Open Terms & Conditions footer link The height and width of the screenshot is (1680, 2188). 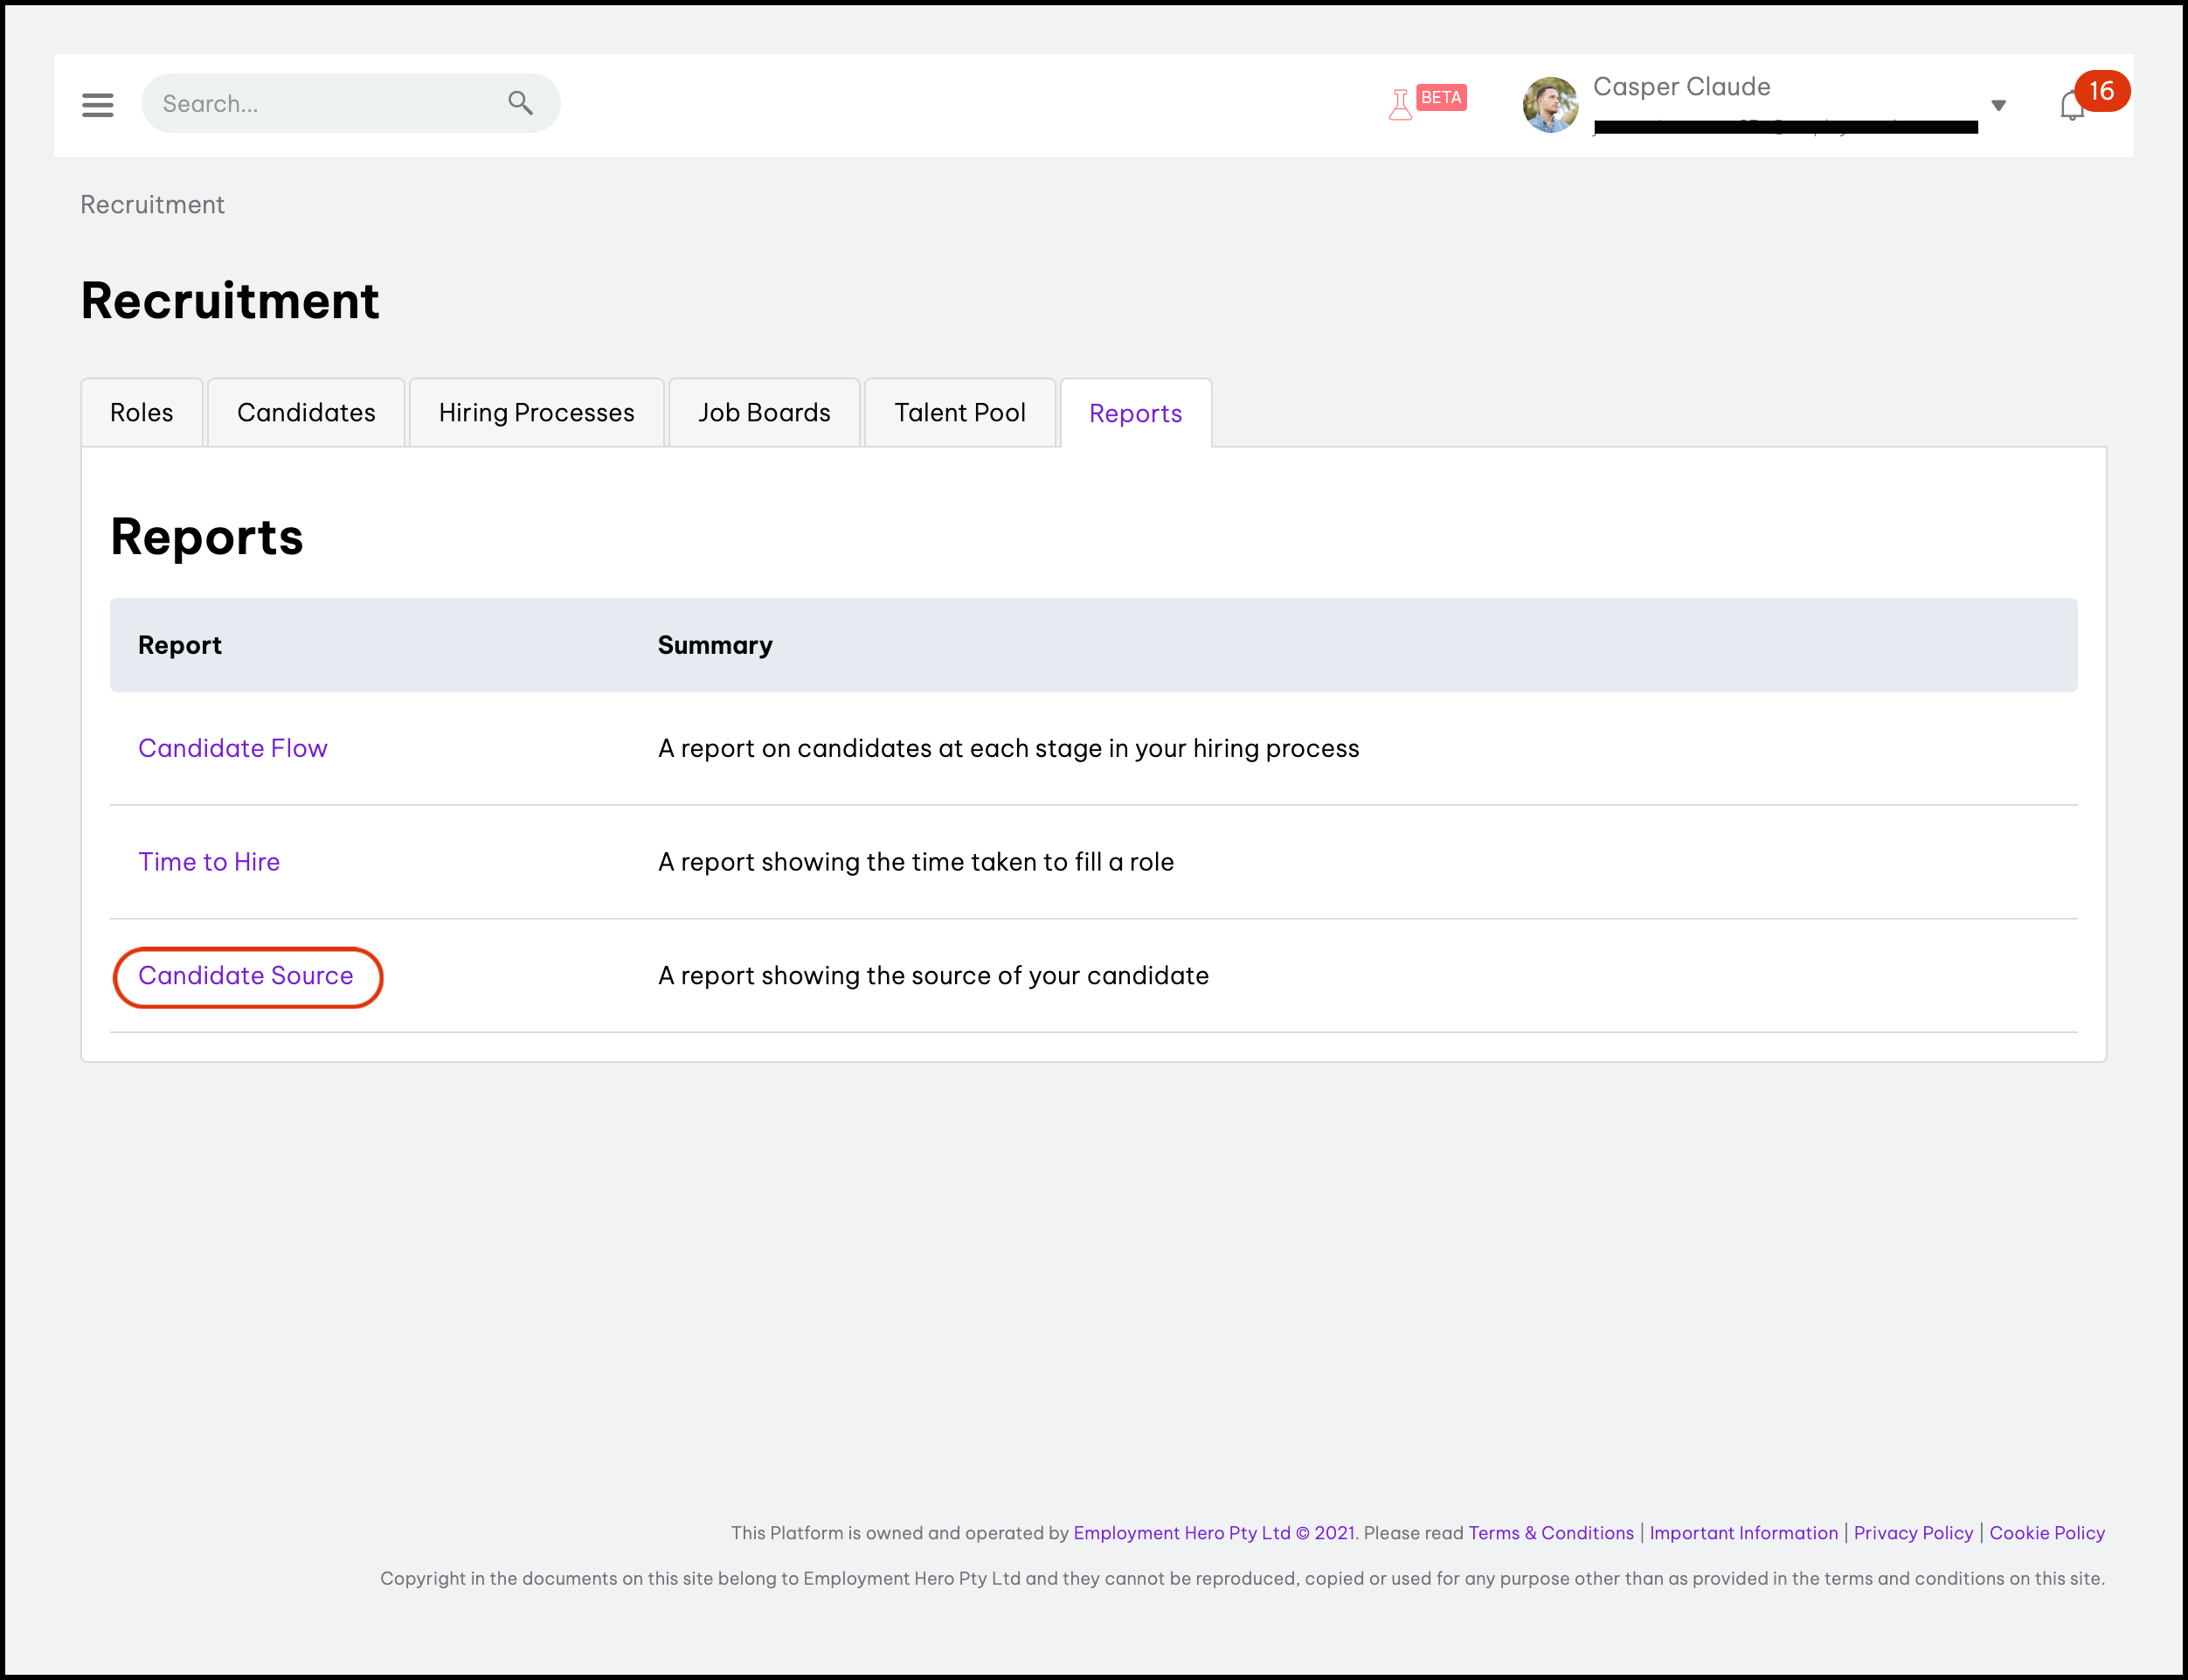point(1550,1533)
